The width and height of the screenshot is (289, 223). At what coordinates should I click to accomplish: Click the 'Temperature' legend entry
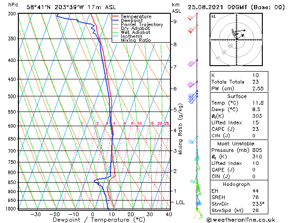[136, 17]
